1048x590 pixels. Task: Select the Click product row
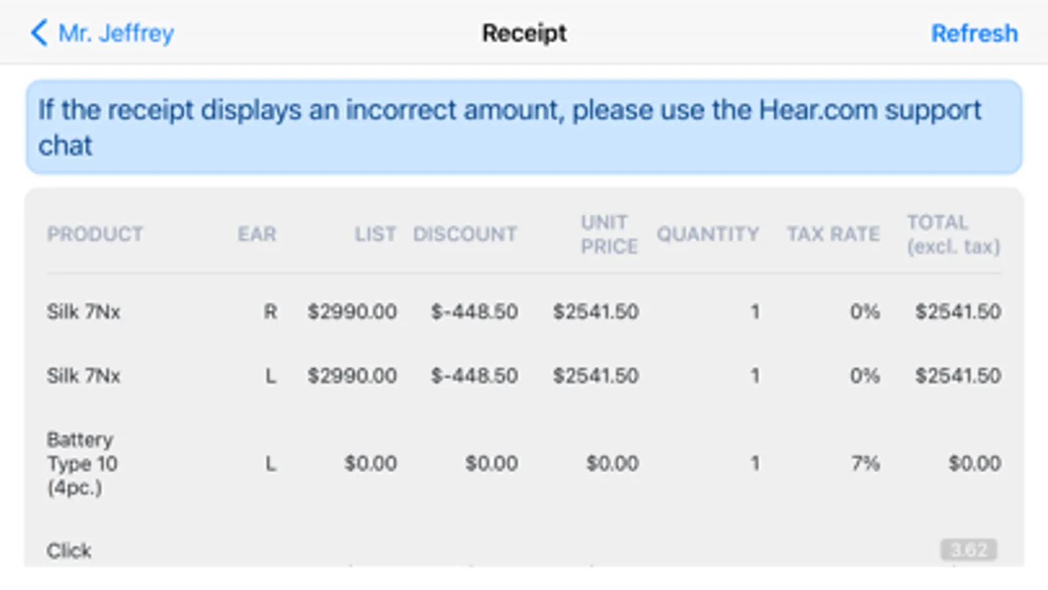pos(69,551)
